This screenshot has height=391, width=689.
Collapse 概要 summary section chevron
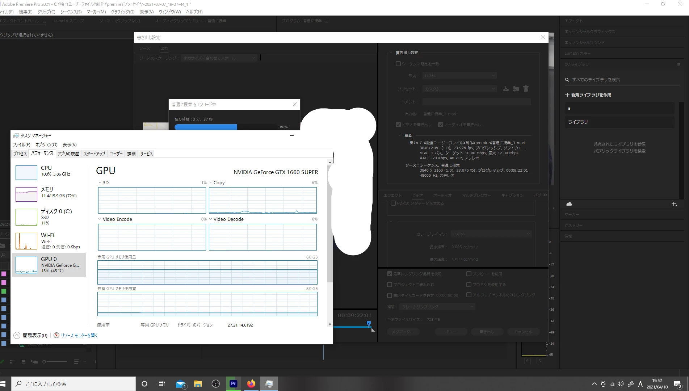coord(399,135)
